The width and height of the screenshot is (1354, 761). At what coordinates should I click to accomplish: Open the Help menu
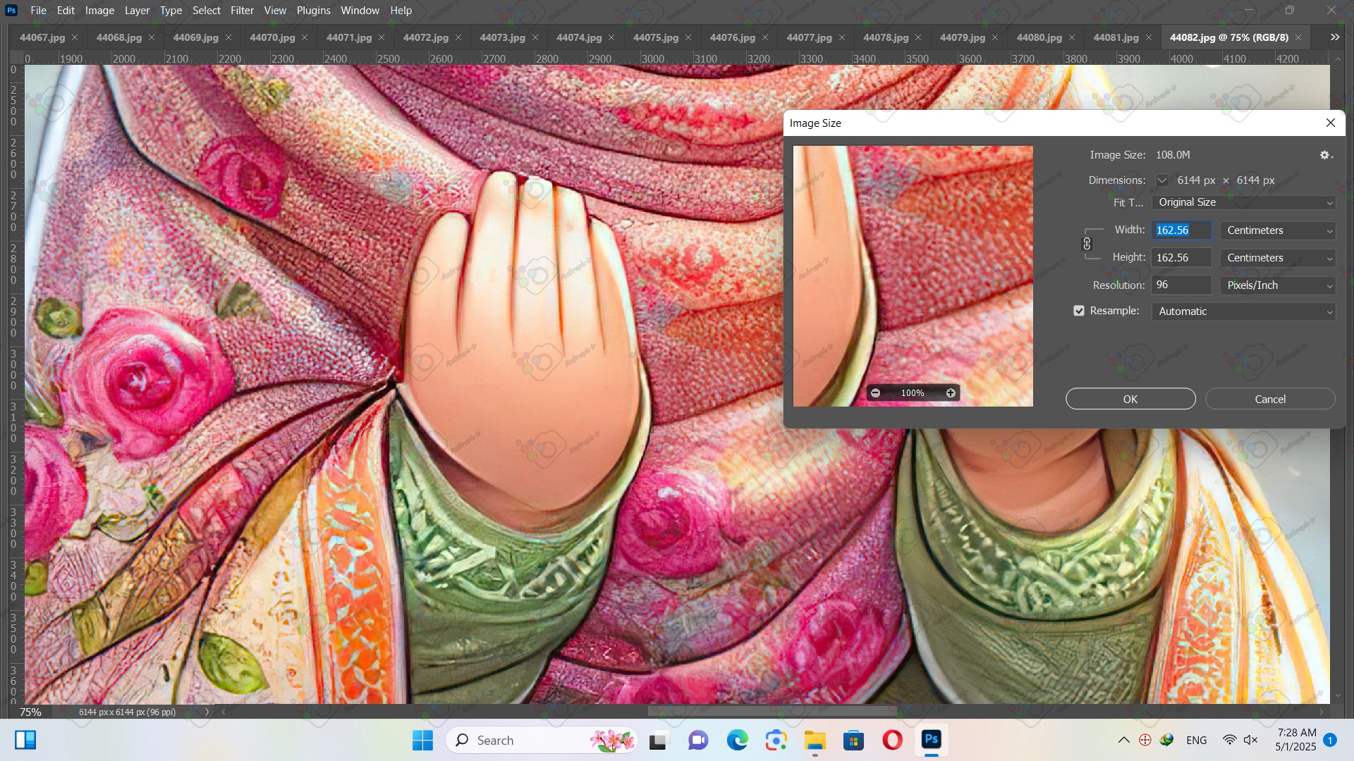(401, 11)
